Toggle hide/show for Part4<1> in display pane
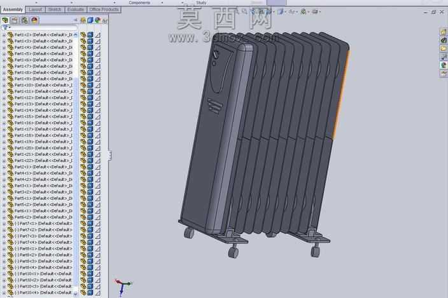448x298 pixels. [83, 173]
